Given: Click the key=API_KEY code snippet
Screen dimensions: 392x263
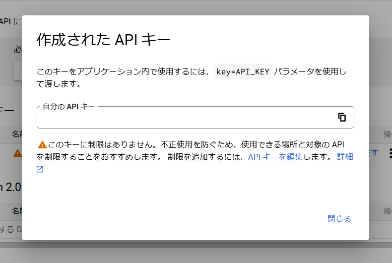Looking at the screenshot, I should [x=243, y=71].
